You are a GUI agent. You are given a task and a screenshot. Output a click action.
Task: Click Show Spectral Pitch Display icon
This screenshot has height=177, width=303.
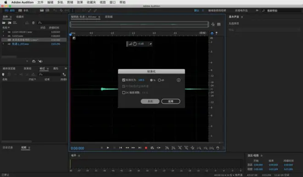coord(47,10)
